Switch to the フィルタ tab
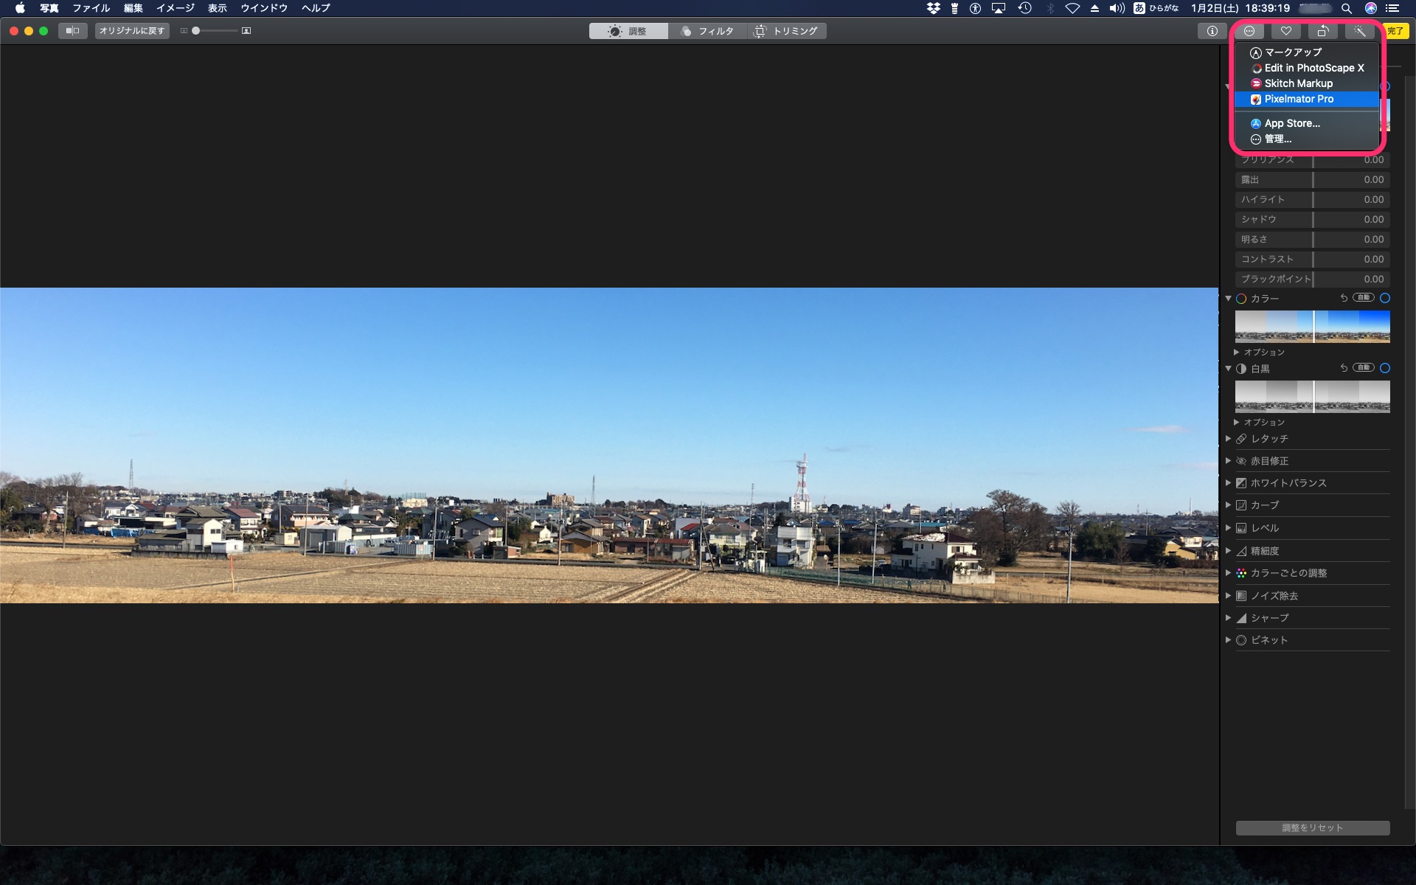The height and width of the screenshot is (885, 1416). (x=707, y=31)
